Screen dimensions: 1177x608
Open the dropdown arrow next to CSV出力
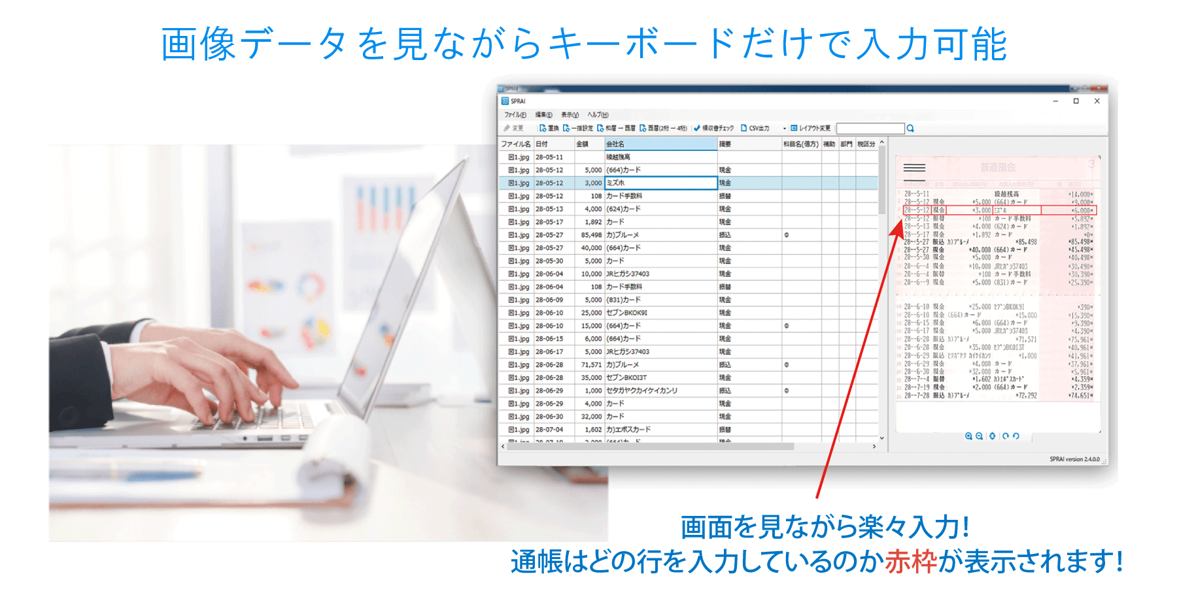[785, 129]
